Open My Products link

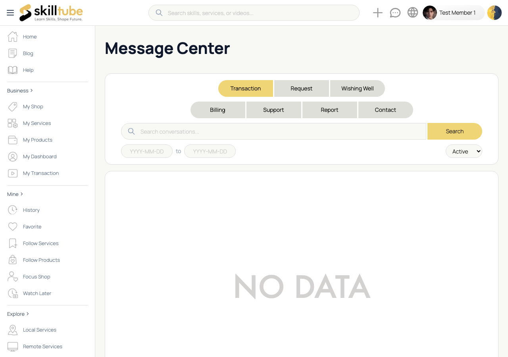point(38,140)
